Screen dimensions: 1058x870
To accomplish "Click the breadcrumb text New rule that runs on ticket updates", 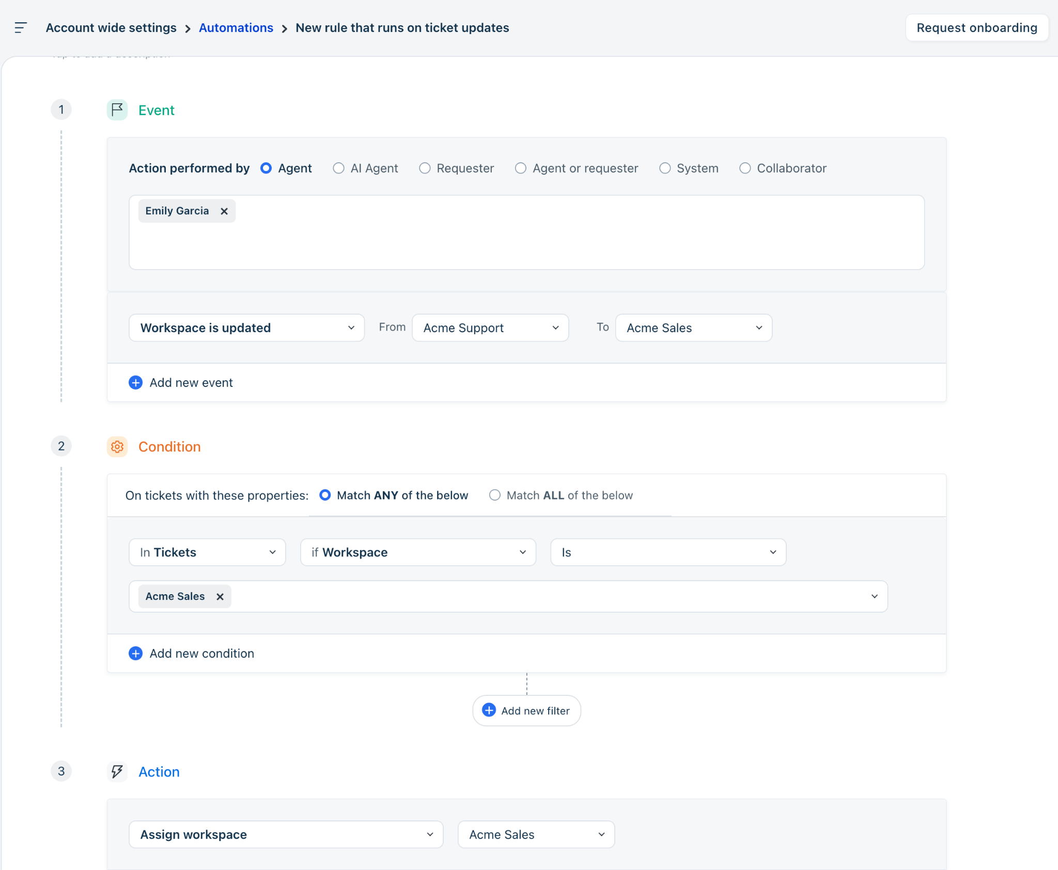I will (402, 28).
